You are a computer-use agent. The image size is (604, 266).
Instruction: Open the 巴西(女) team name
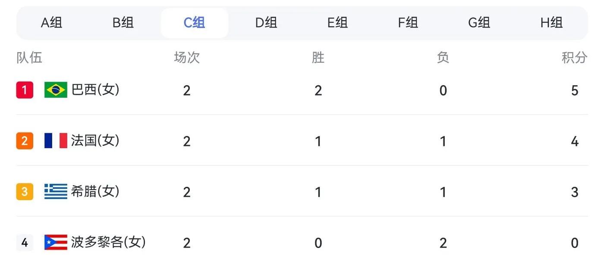tap(95, 90)
